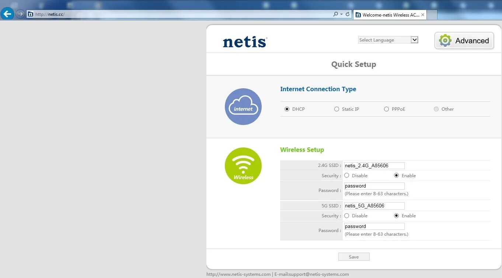Viewport: 502px width, 278px height.
Task: Click the Quick Setup heading
Action: click(x=353, y=64)
